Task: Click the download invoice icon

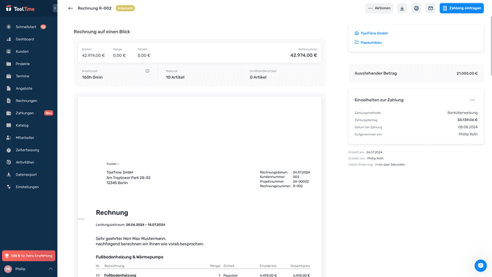Action: tap(402, 8)
